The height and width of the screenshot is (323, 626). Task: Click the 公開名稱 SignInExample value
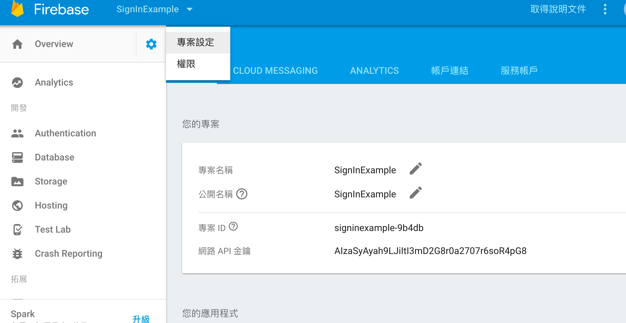(365, 194)
